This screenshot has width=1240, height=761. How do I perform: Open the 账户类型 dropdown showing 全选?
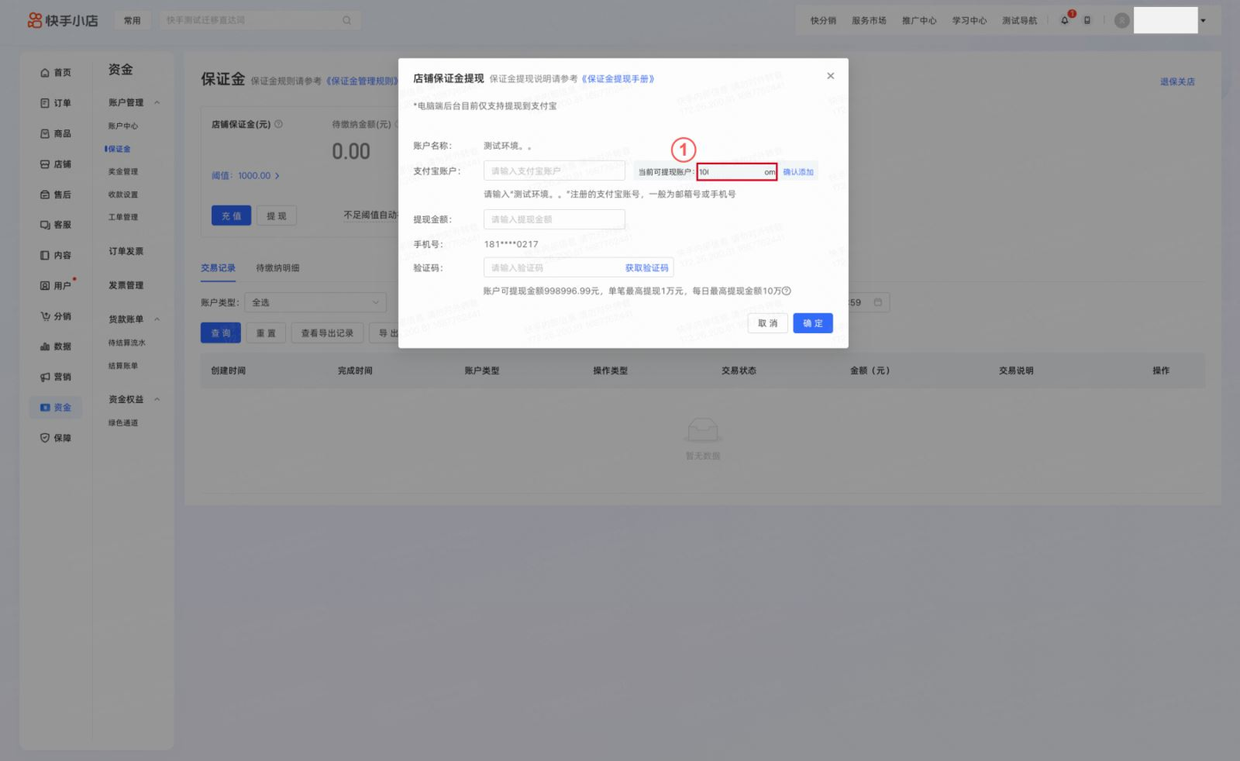coord(315,302)
